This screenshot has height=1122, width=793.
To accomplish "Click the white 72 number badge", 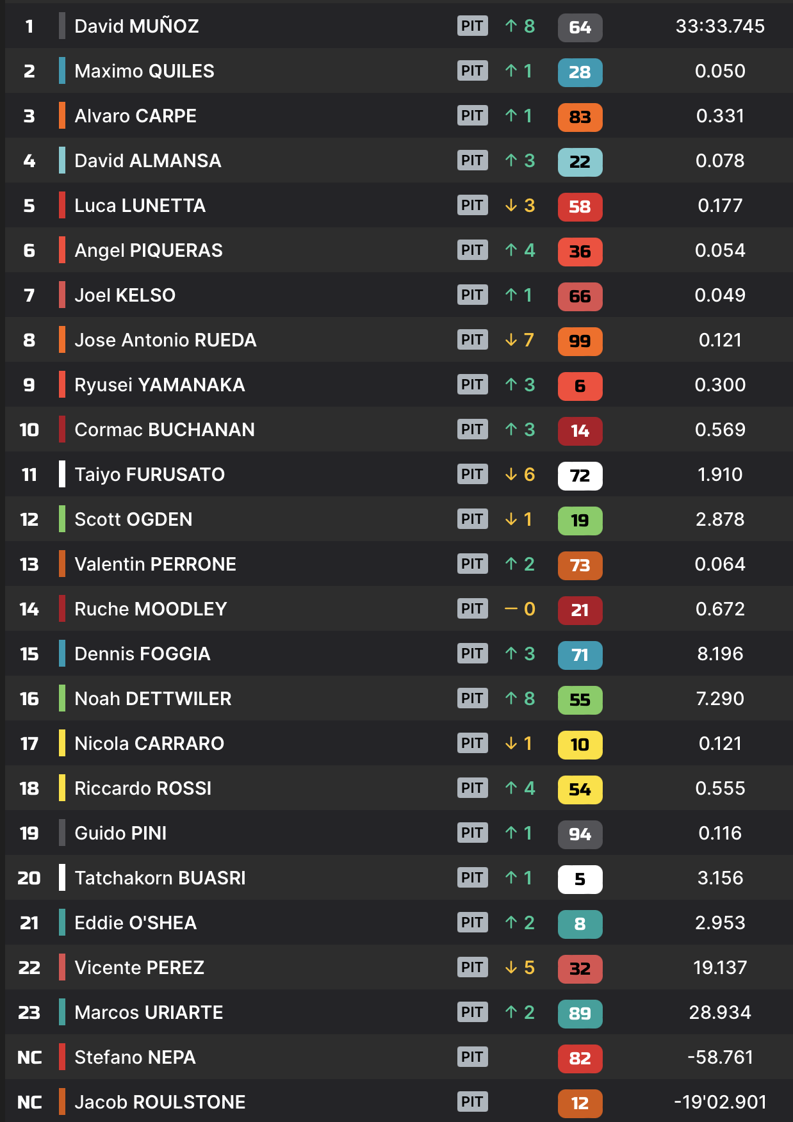I will [x=580, y=476].
